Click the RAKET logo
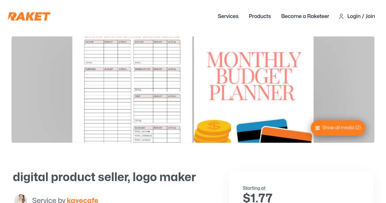The width and height of the screenshot is (386, 203). (x=29, y=16)
